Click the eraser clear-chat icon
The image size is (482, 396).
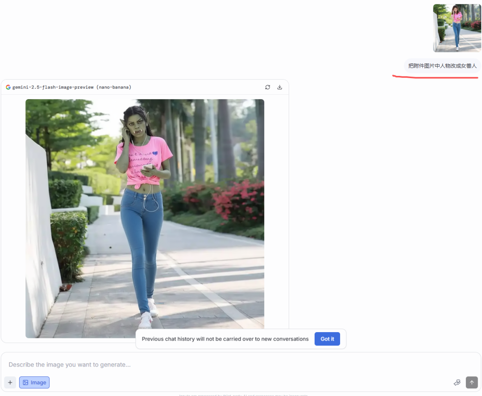coord(457,383)
